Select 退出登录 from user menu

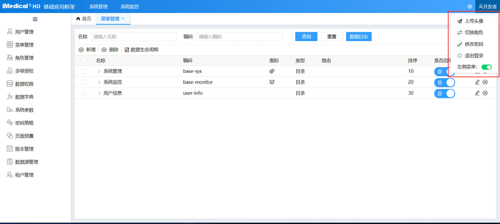tap(474, 56)
